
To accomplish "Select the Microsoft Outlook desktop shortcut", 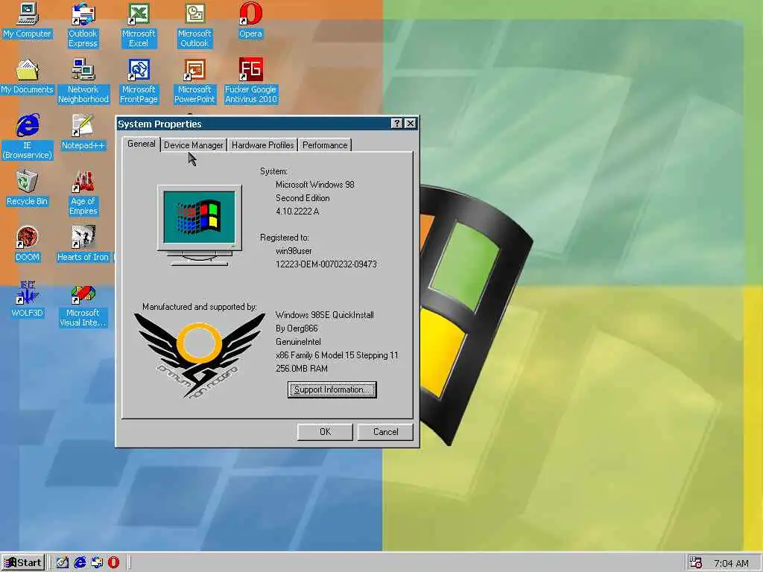I will (x=194, y=25).
